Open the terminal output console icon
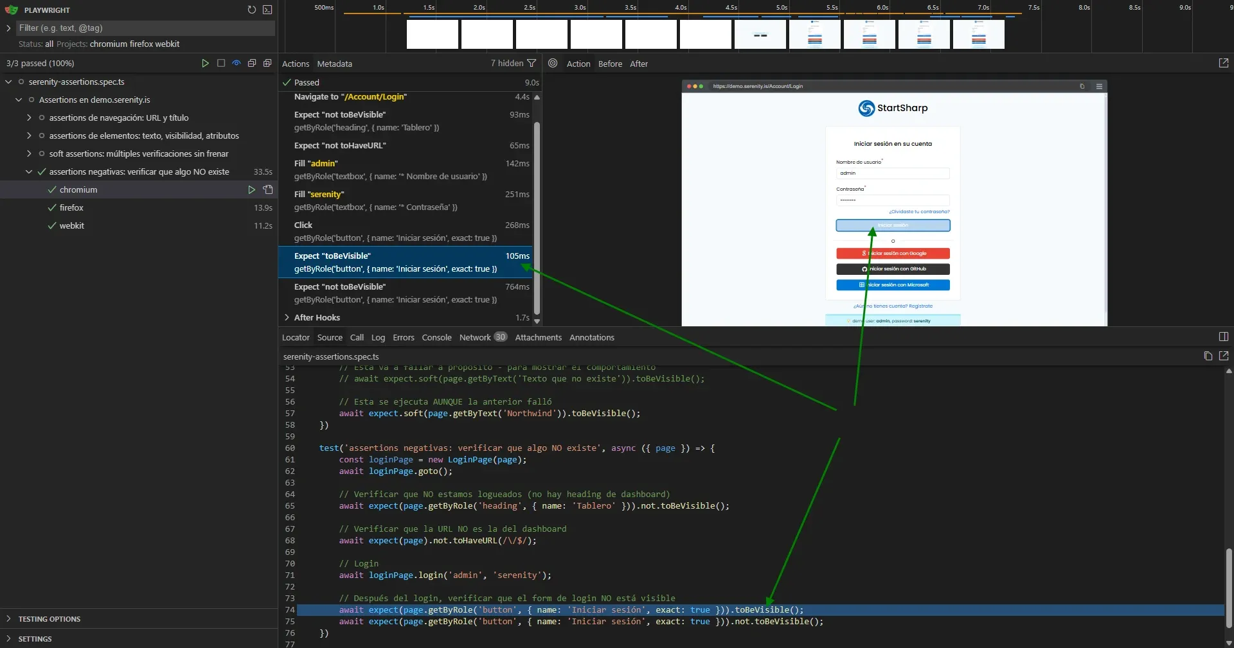 point(268,10)
